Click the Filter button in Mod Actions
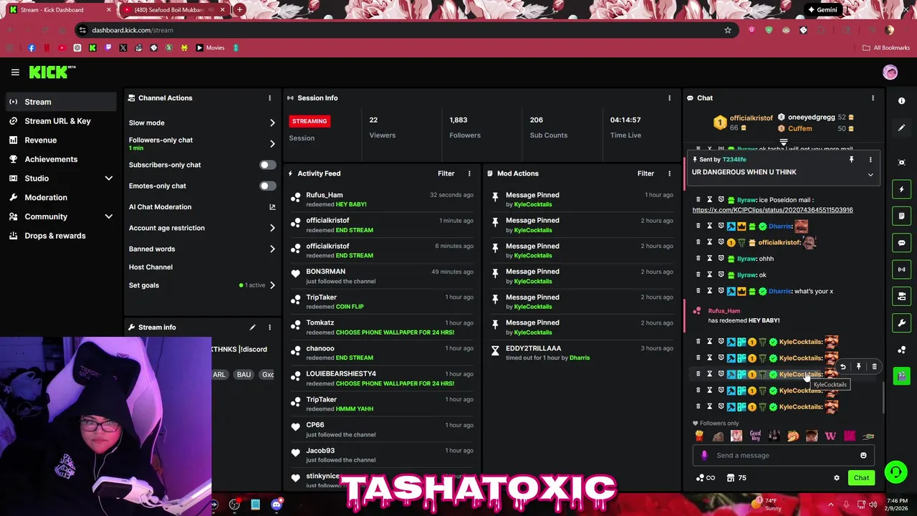 [x=645, y=173]
